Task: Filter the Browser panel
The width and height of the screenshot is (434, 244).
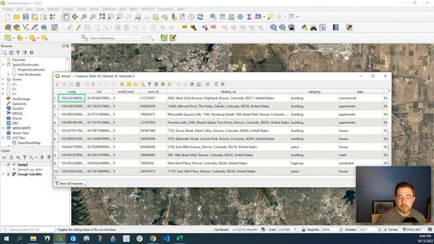Action: 18,53
